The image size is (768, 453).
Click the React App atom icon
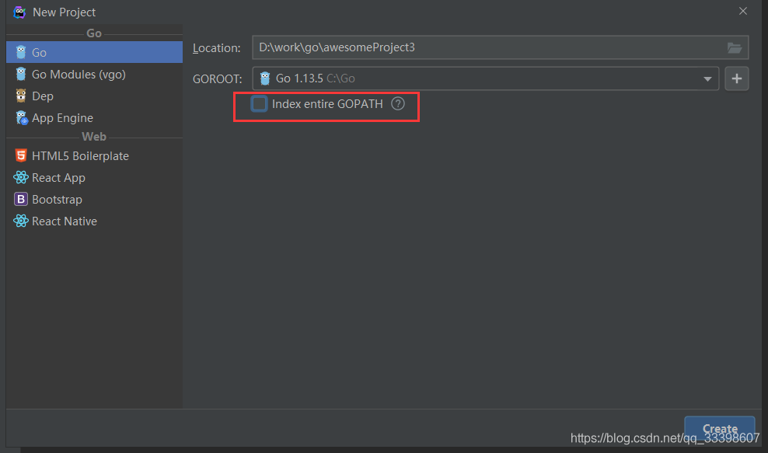[20, 178]
